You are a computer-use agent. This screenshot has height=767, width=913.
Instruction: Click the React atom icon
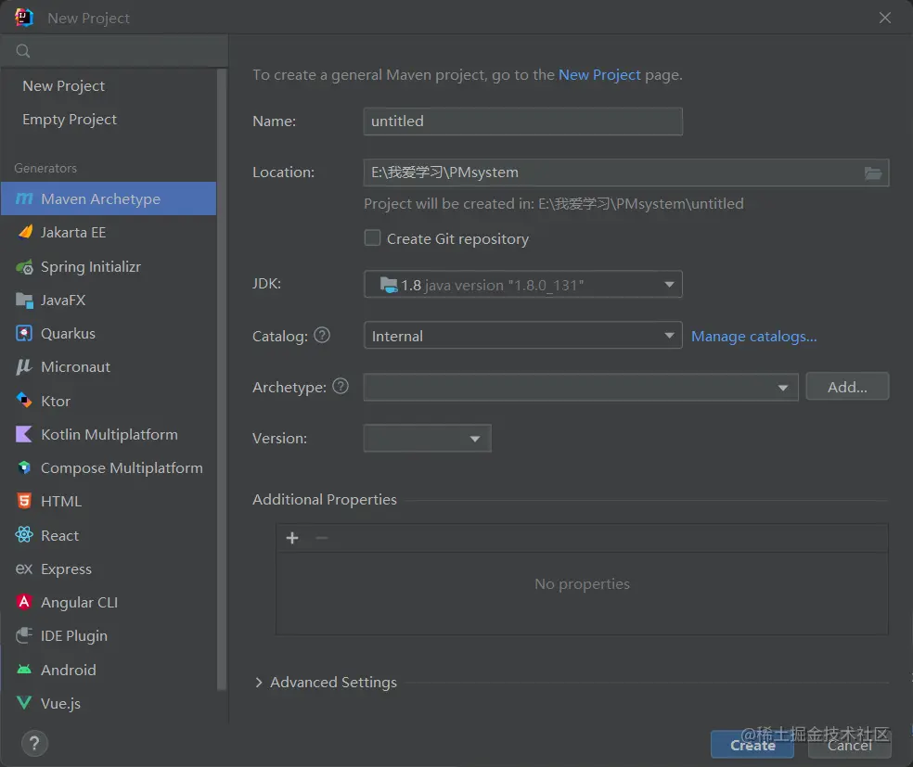pos(24,535)
